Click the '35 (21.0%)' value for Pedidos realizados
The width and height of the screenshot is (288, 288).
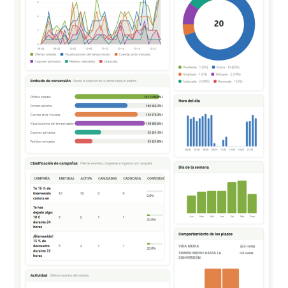tap(155, 141)
